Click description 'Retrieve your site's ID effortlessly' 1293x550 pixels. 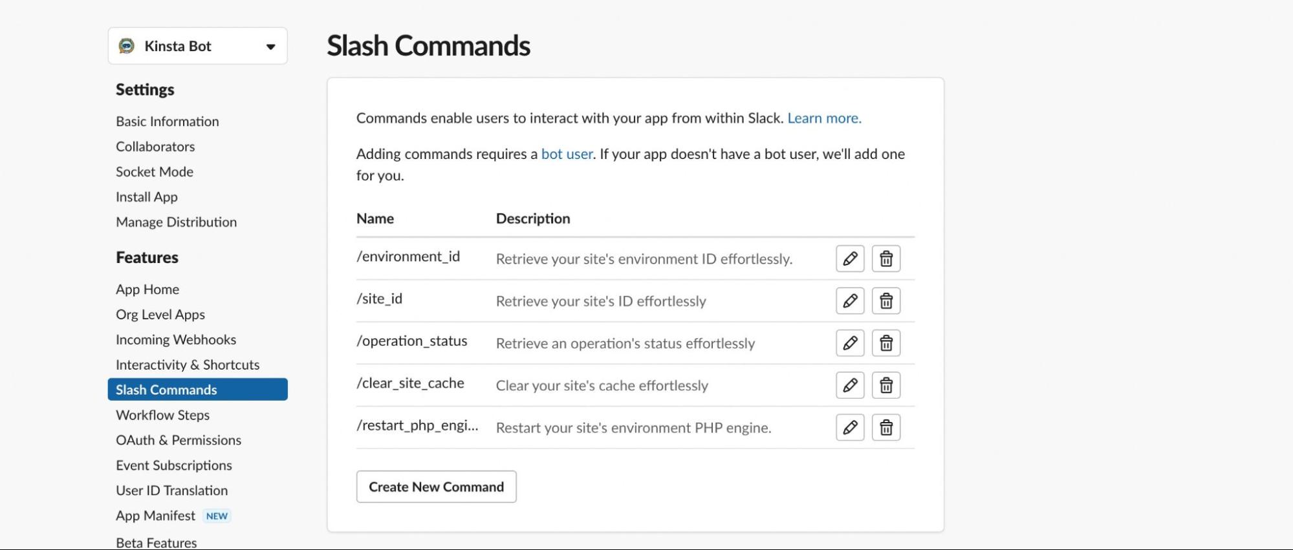click(x=601, y=301)
